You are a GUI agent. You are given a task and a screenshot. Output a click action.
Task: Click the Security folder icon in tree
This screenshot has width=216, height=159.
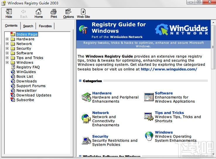coord(13,49)
